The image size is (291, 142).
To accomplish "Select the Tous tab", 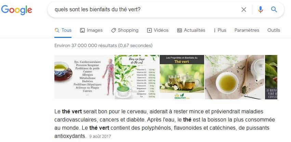I will pyautogui.click(x=63, y=30).
